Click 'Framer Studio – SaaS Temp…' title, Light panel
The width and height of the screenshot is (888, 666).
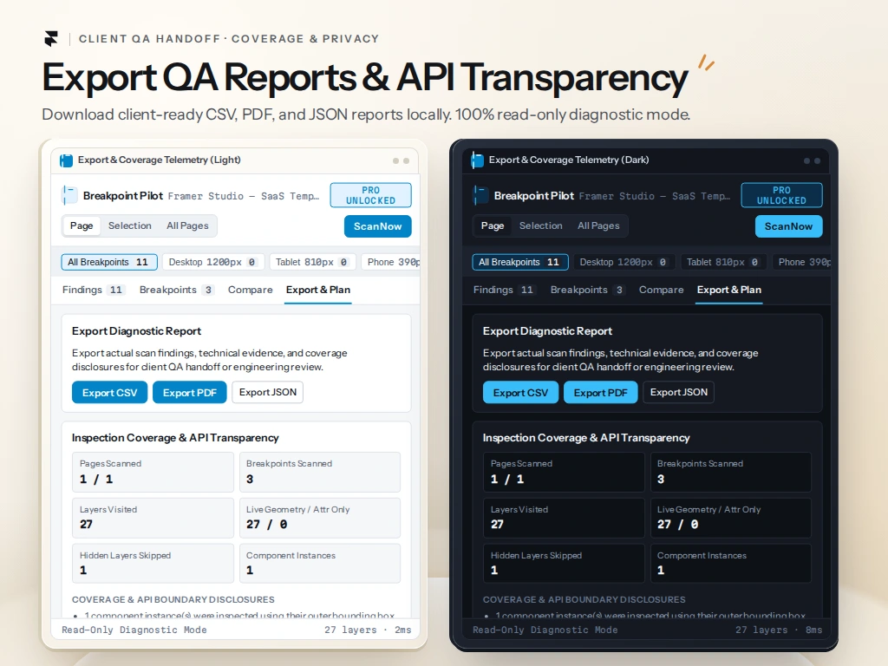tap(244, 196)
